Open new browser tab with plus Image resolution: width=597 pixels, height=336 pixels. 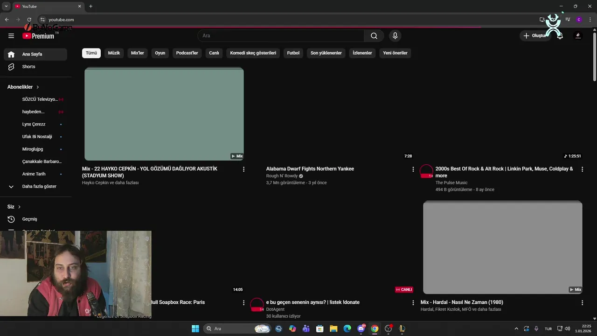coord(90,6)
